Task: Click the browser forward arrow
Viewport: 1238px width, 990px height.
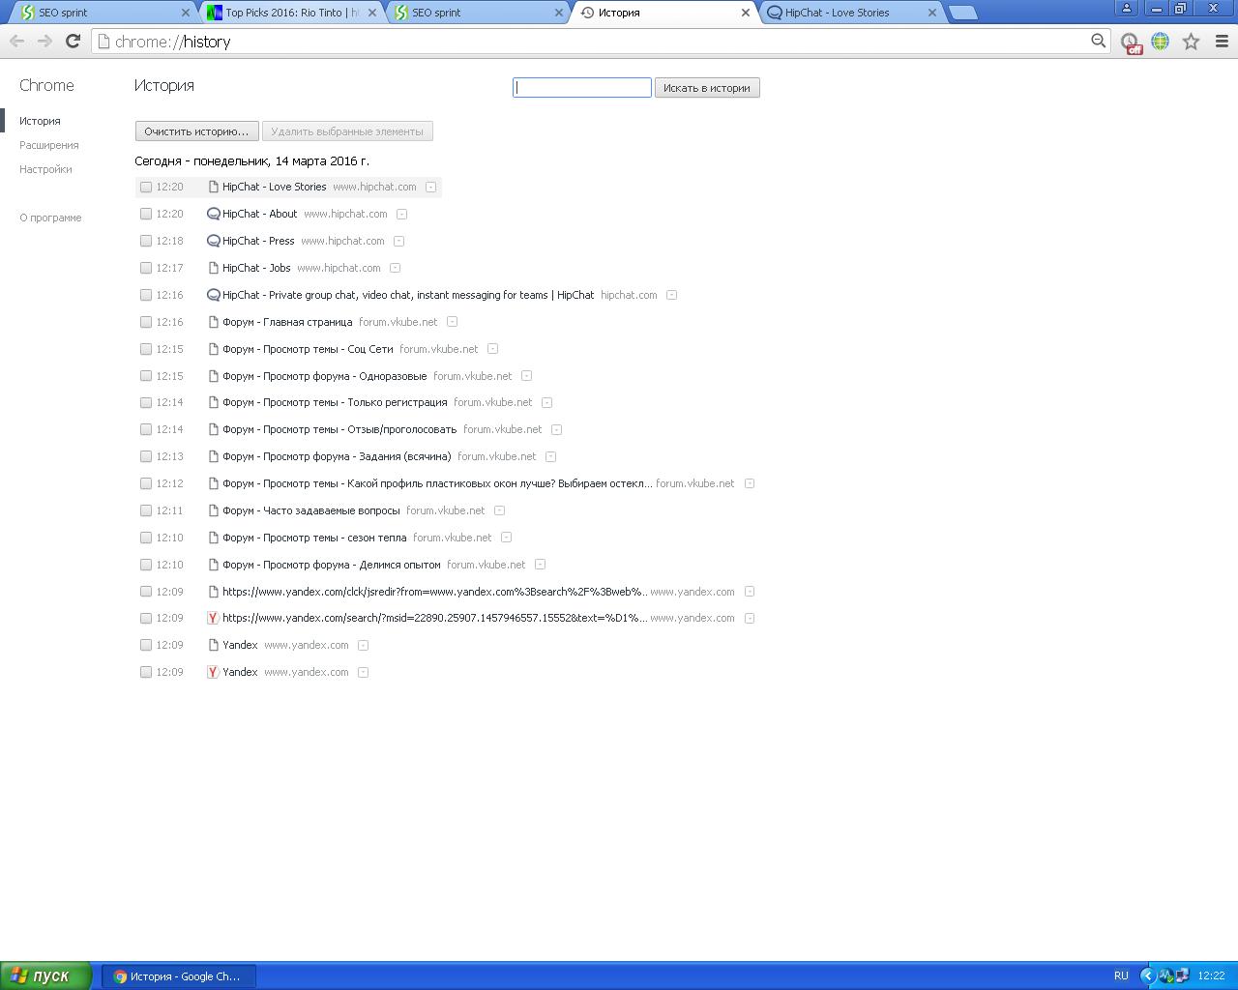Action: (x=44, y=41)
